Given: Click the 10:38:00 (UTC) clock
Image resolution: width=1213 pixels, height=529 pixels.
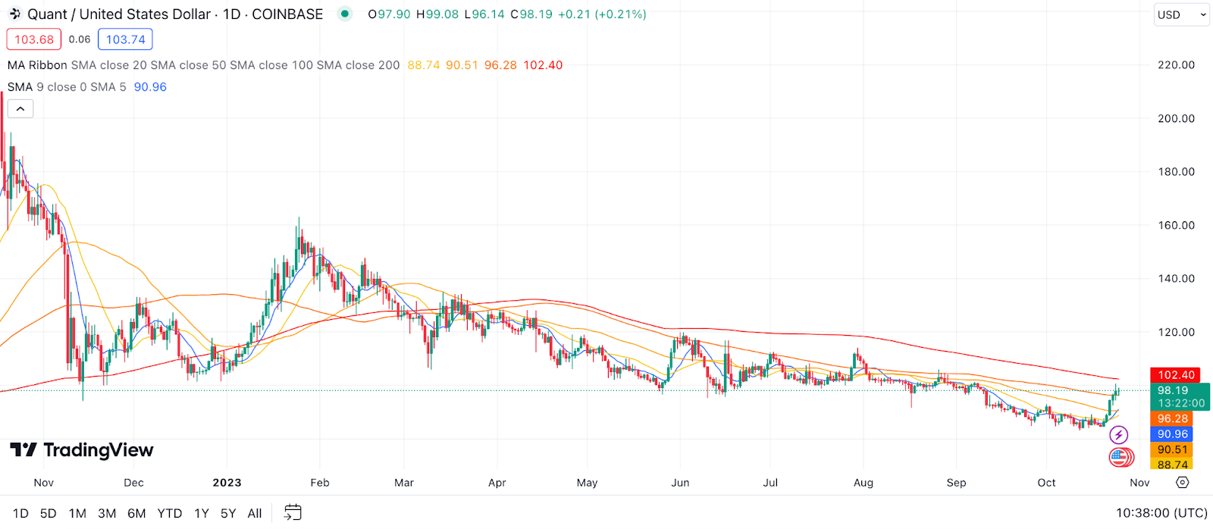Looking at the screenshot, I should click(x=1161, y=513).
